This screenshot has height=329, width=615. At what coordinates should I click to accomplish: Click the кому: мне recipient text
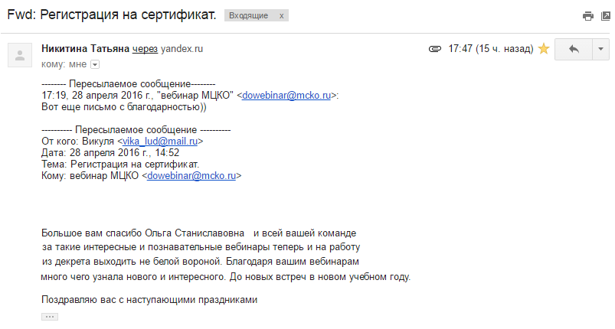[x=64, y=64]
